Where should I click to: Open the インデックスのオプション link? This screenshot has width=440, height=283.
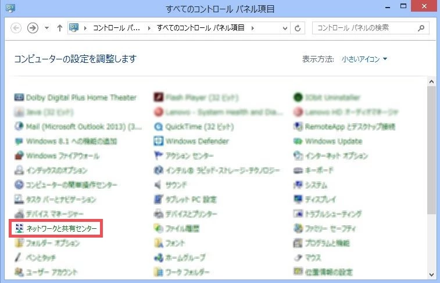pos(57,170)
